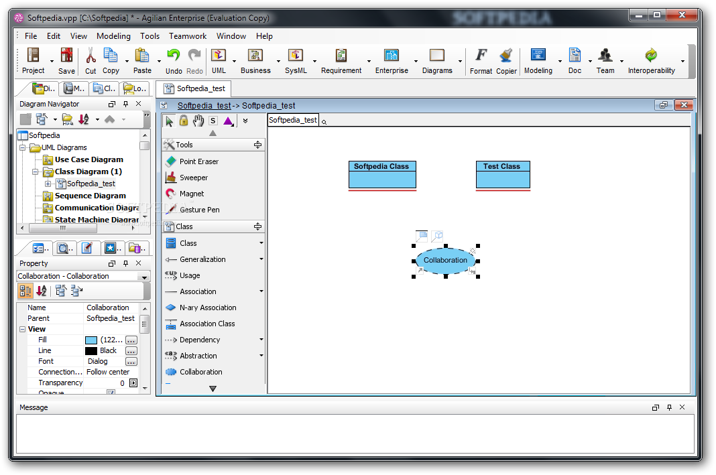Open the SysML toolbar icon

(x=296, y=61)
